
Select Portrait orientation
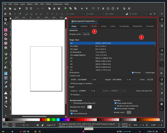[133, 73]
